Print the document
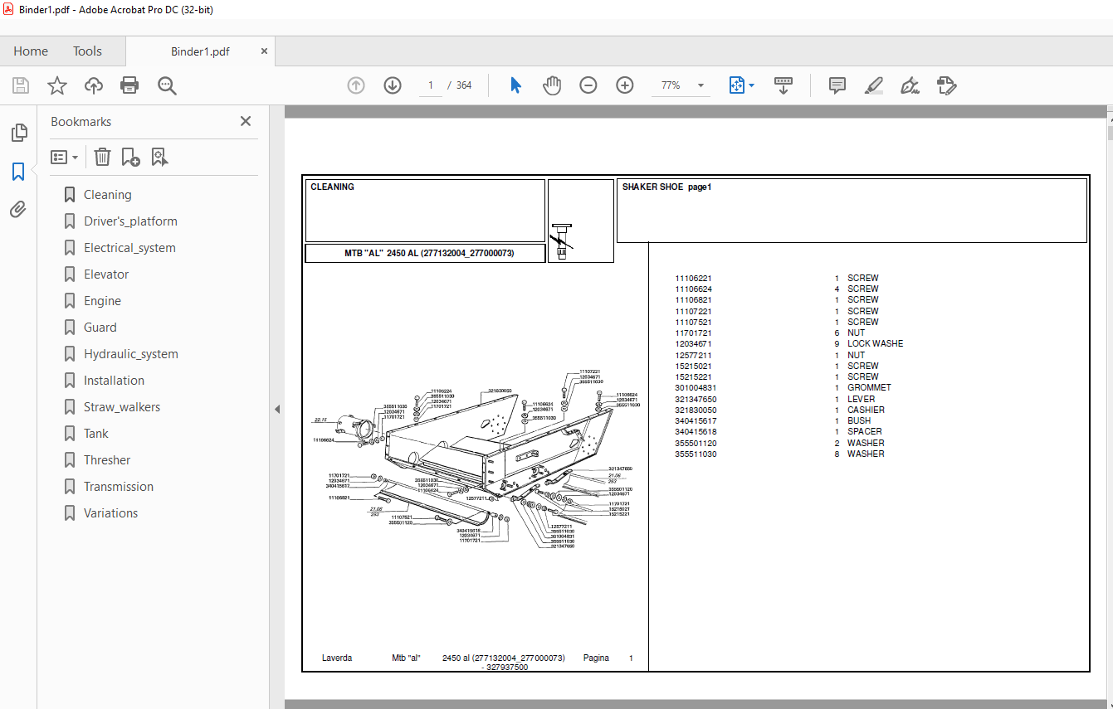The image size is (1113, 709). pyautogui.click(x=129, y=85)
